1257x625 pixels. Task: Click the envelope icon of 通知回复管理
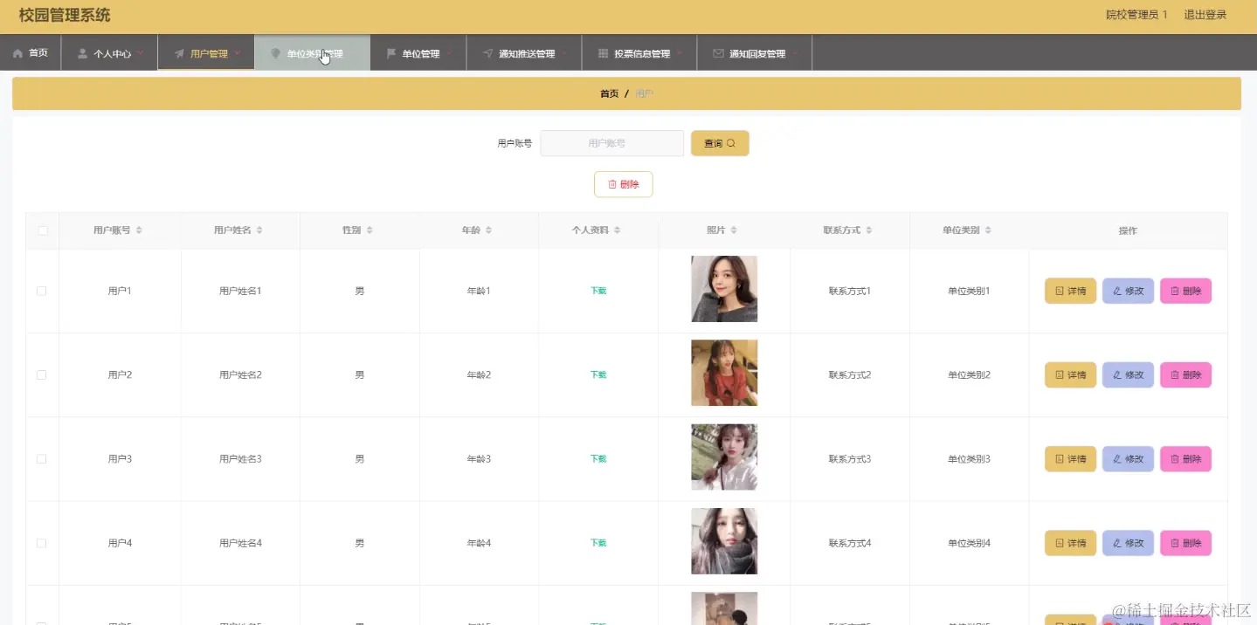tap(718, 53)
